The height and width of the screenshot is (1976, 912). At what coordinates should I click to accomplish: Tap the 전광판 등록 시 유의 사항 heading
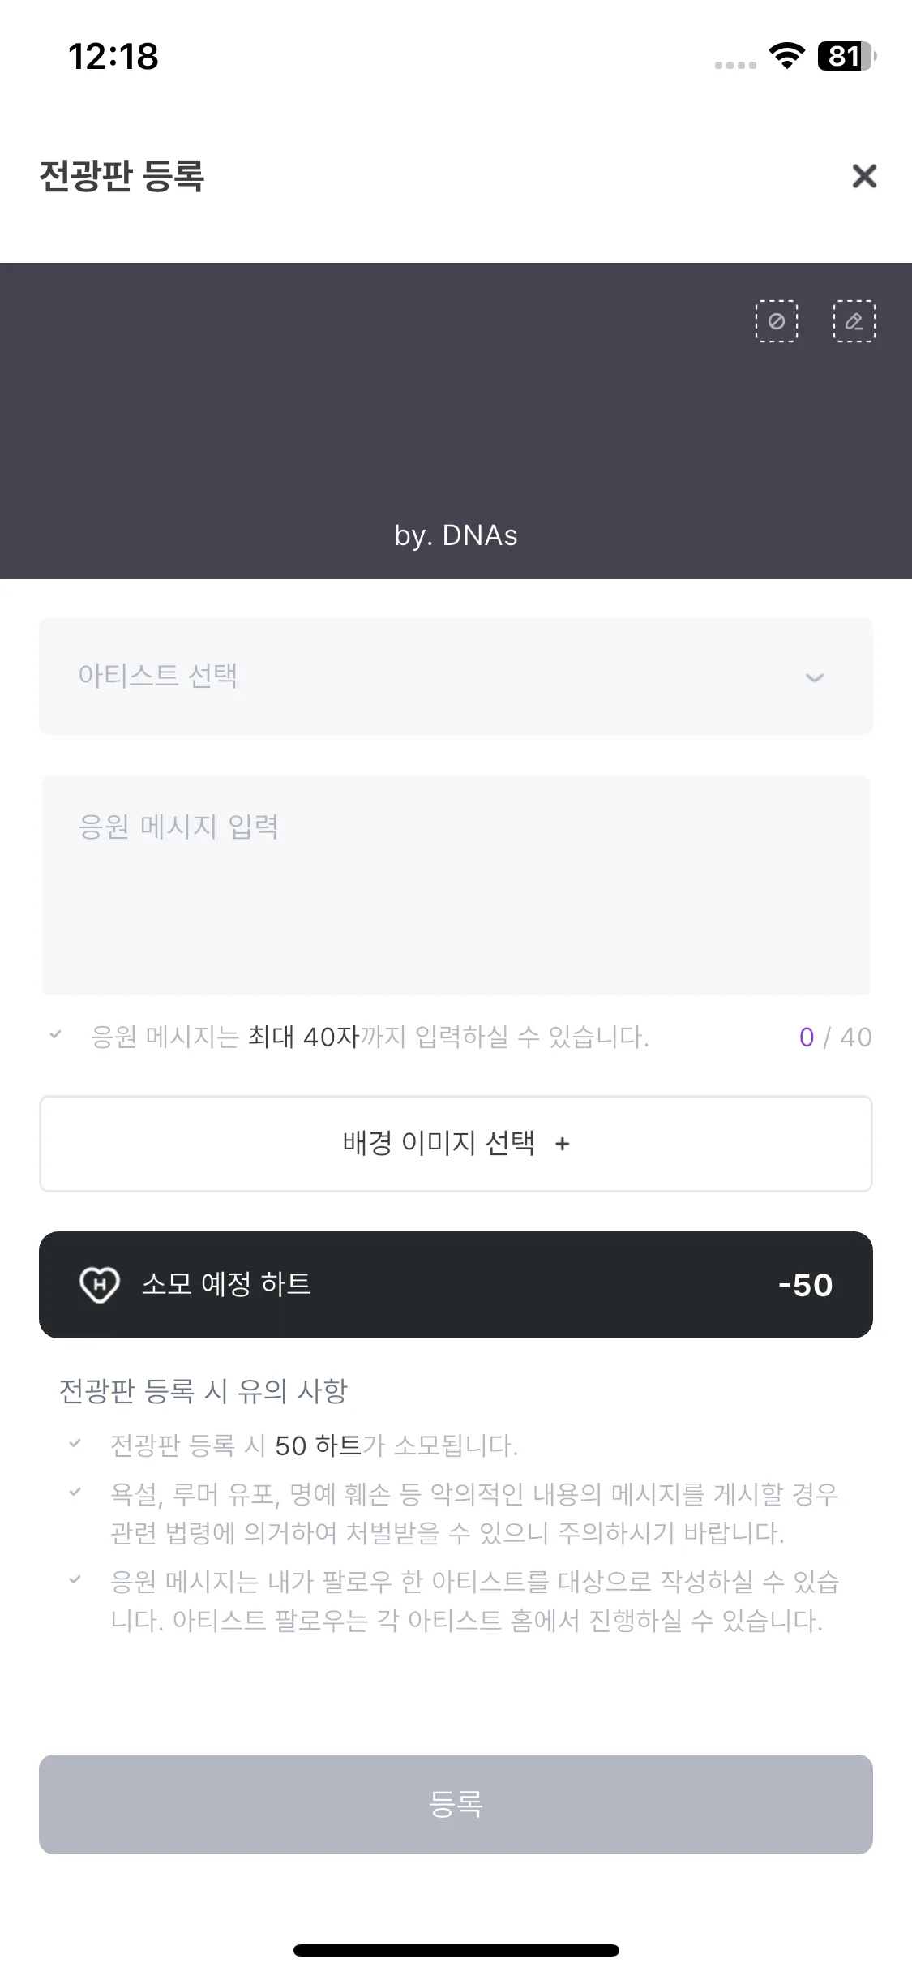pyautogui.click(x=203, y=1391)
